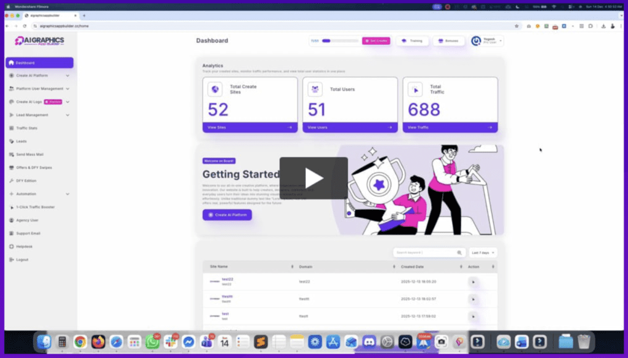Image resolution: width=628 pixels, height=358 pixels.
Task: Click the Helpdesk icon in sidebar
Action: click(11, 247)
